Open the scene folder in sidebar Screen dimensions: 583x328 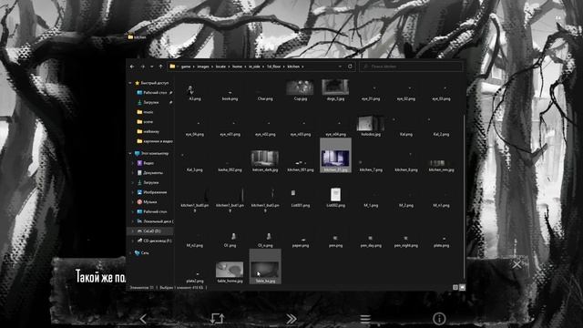(x=145, y=121)
